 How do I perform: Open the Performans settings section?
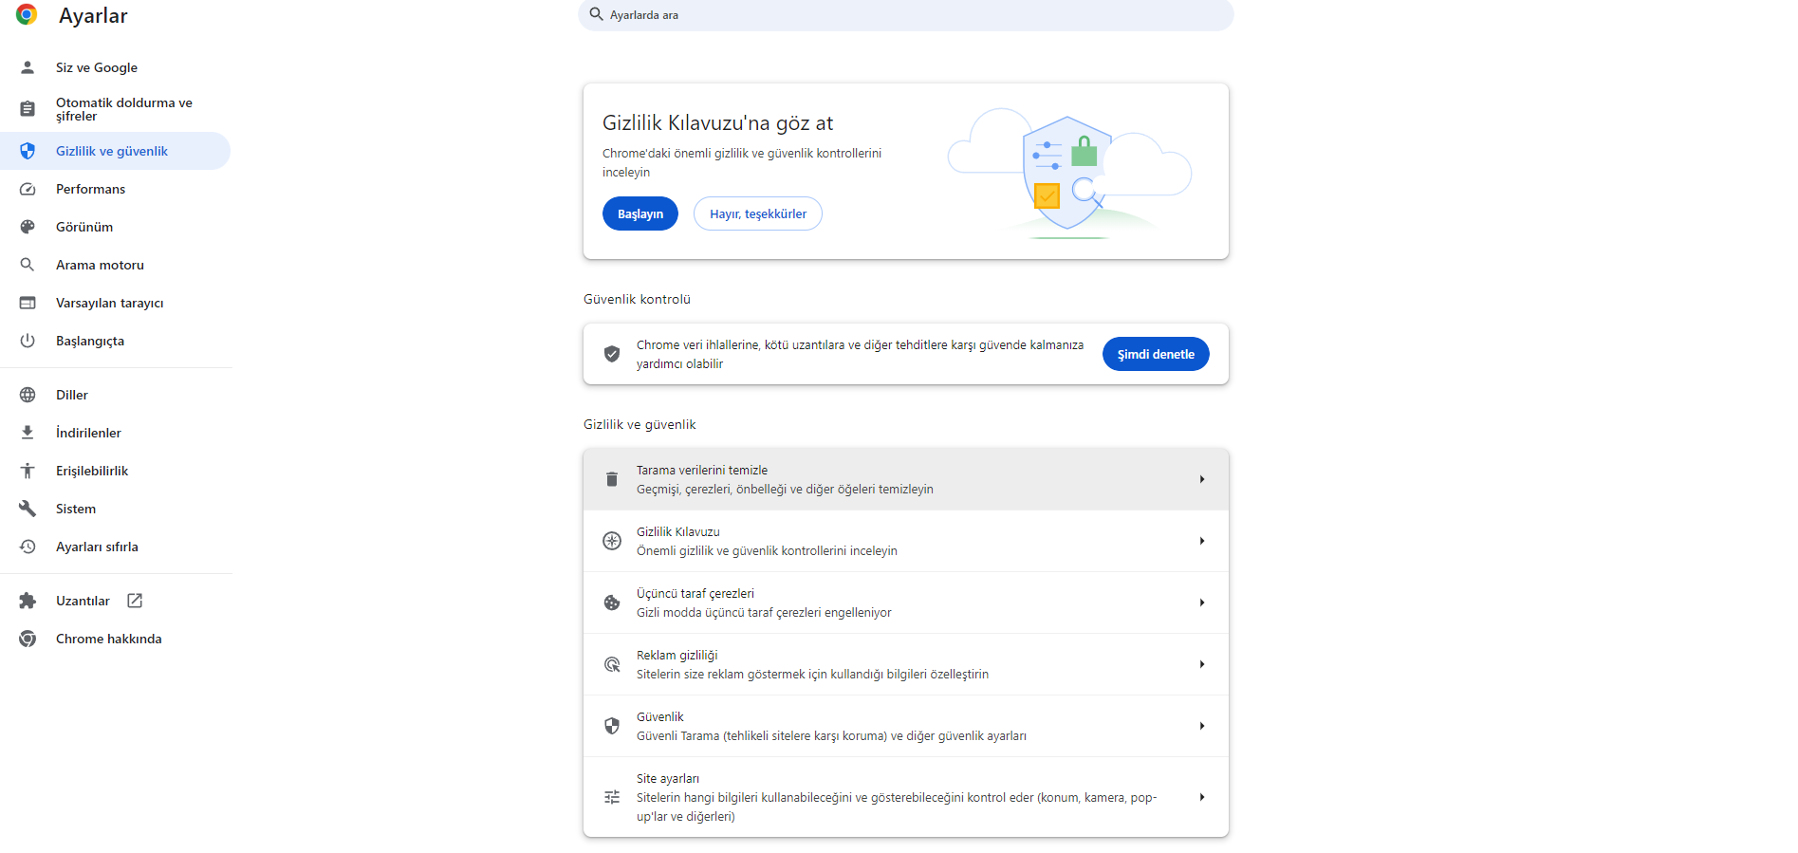(90, 189)
